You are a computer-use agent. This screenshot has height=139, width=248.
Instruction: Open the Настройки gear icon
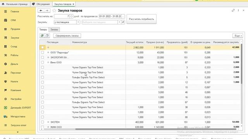(x=5, y=99)
